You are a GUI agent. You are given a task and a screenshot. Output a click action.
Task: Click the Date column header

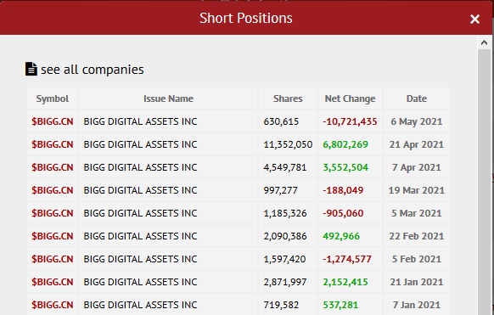(x=417, y=98)
